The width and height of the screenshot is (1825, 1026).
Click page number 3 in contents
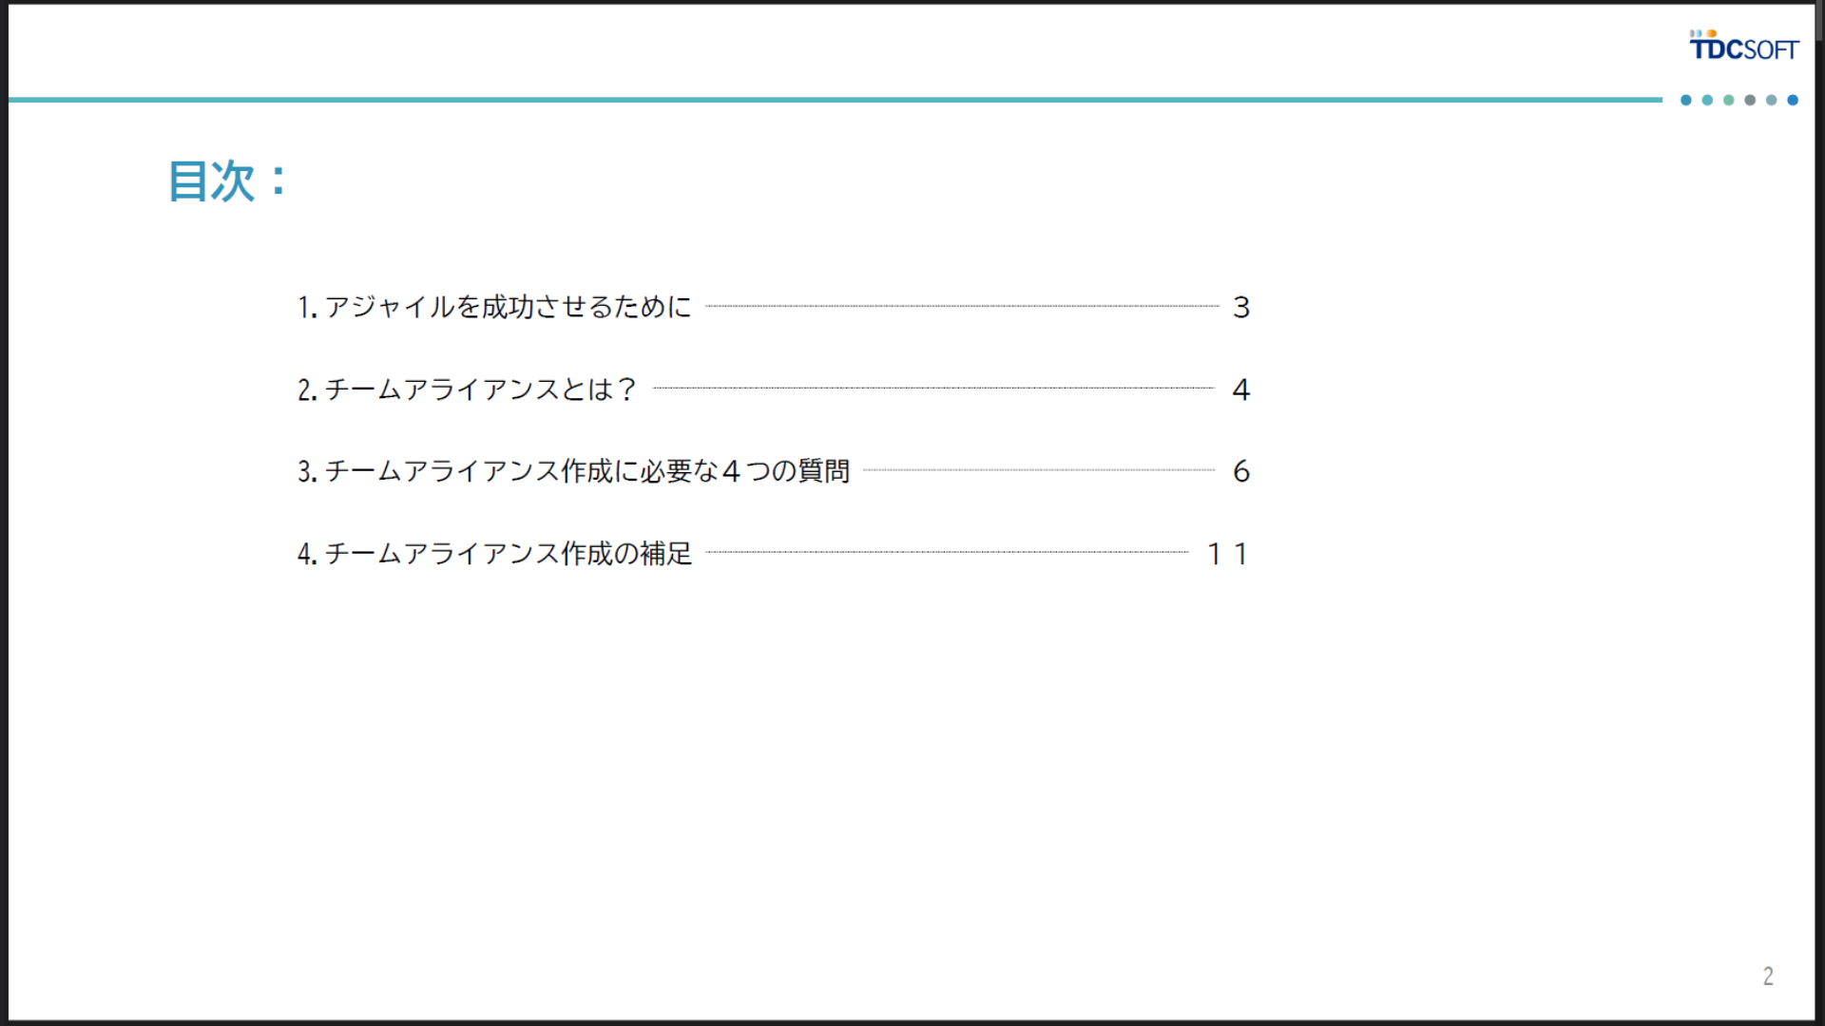1240,307
